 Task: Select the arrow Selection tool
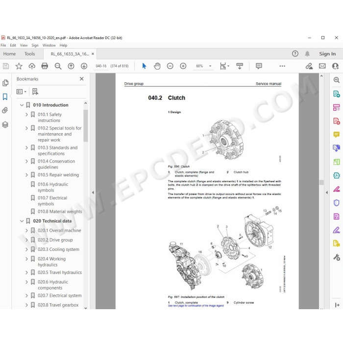[x=144, y=66]
